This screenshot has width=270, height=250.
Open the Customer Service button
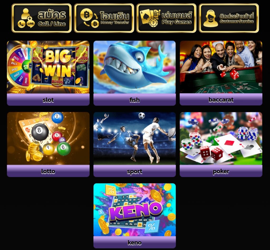229,18
